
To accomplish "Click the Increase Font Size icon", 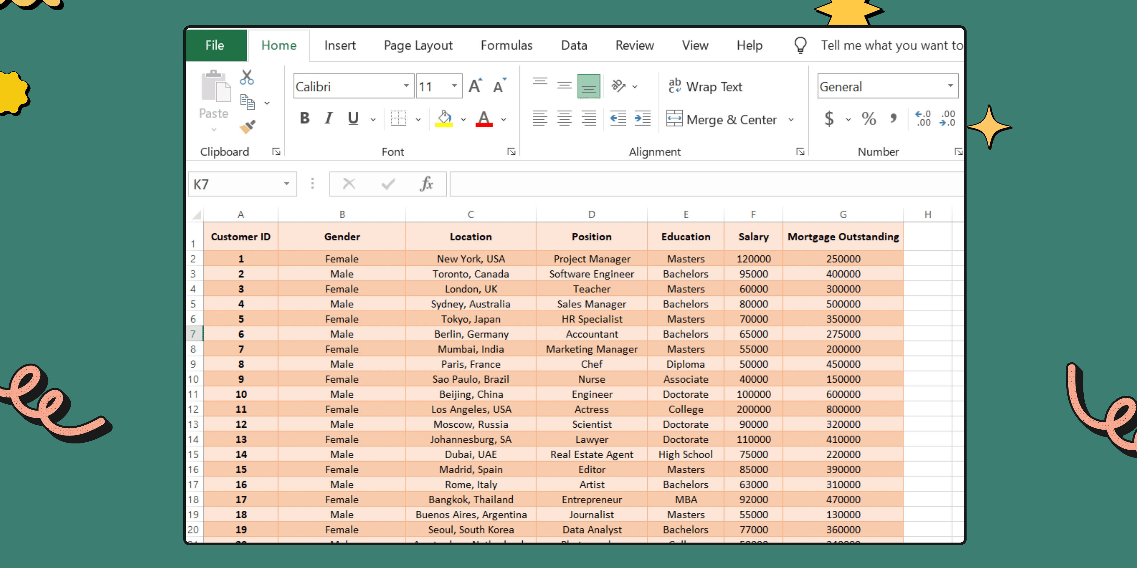I will [x=475, y=86].
